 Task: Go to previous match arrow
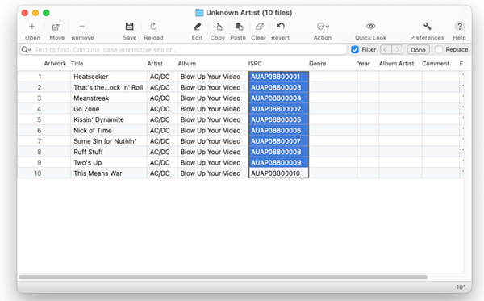[386, 50]
